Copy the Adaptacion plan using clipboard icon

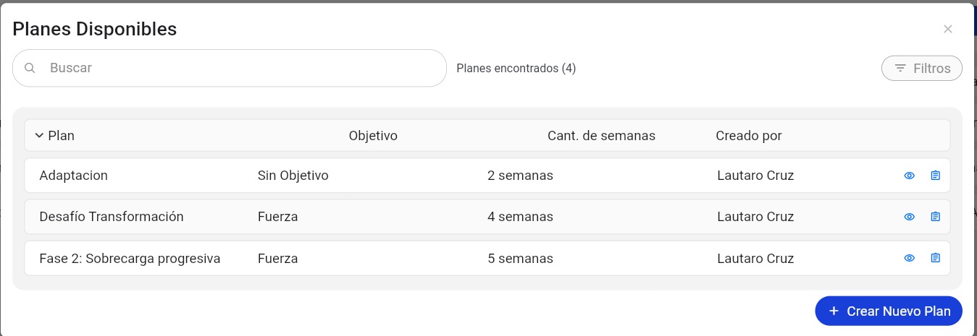(935, 176)
